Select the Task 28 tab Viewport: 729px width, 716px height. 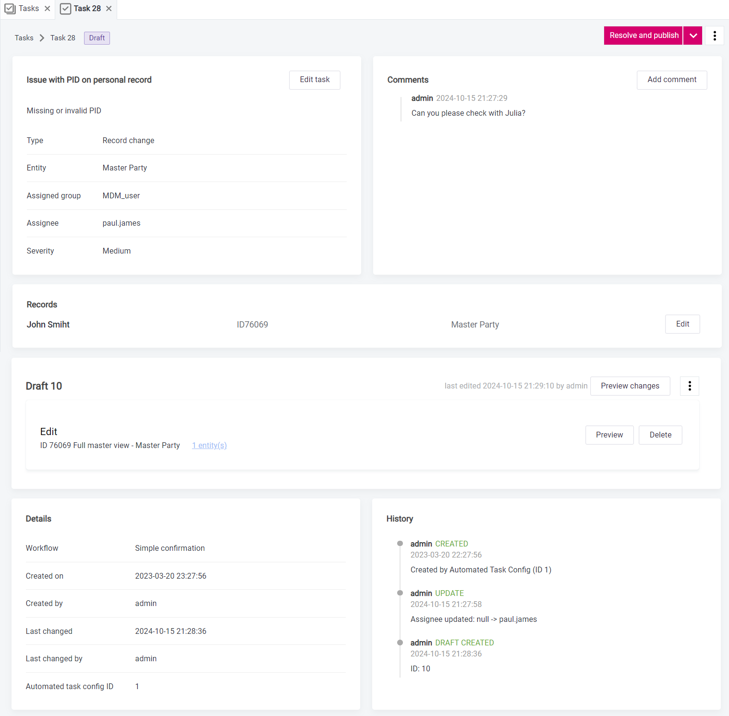click(86, 8)
